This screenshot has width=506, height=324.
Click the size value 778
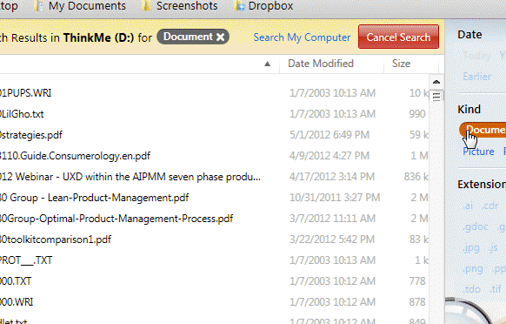pyautogui.click(x=417, y=281)
